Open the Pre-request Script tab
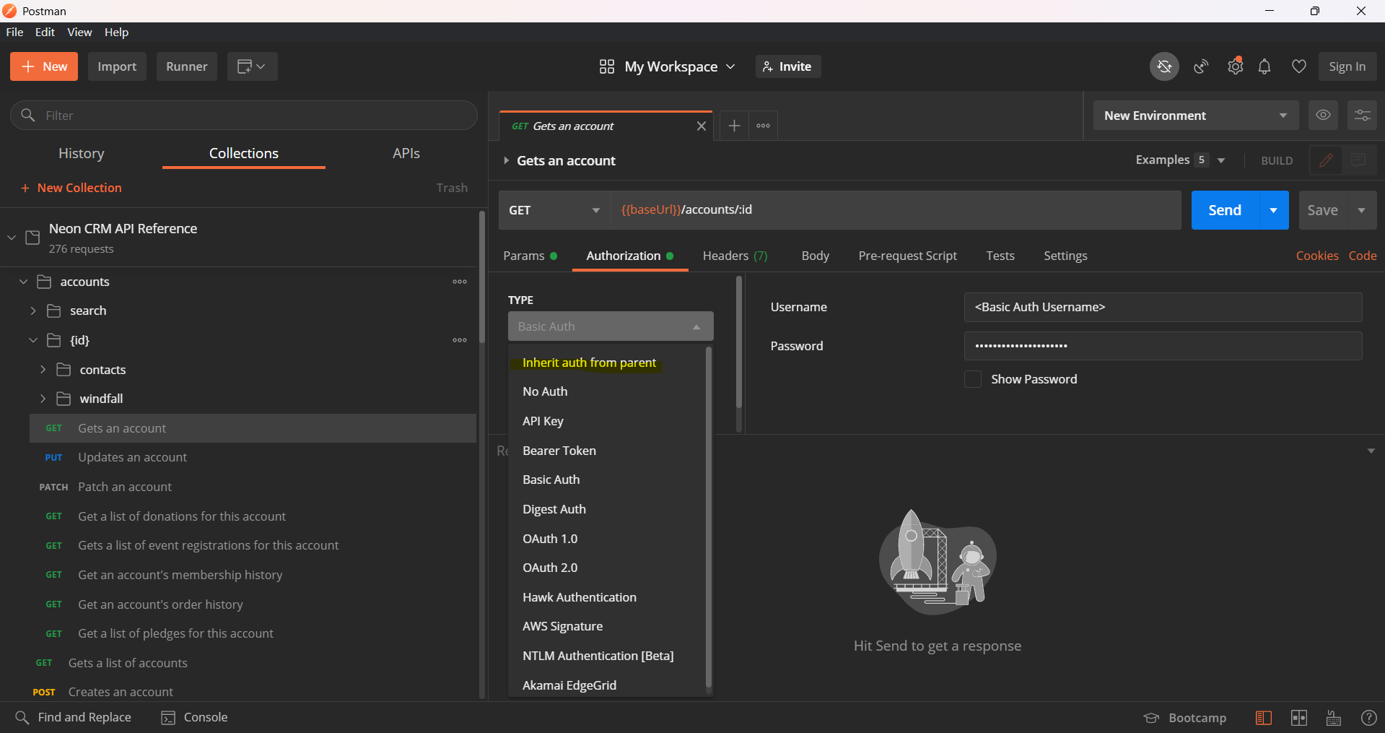This screenshot has height=733, width=1385. coord(908,256)
